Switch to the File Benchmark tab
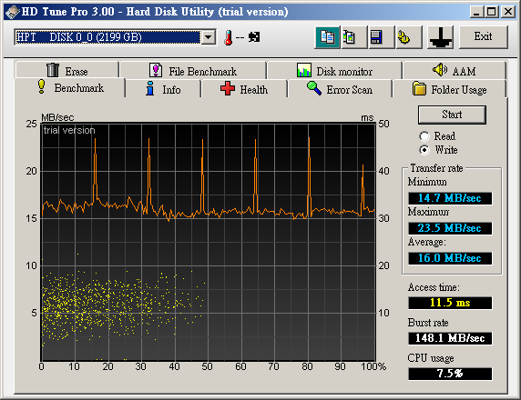Viewport: 521px width, 400px height. click(193, 71)
